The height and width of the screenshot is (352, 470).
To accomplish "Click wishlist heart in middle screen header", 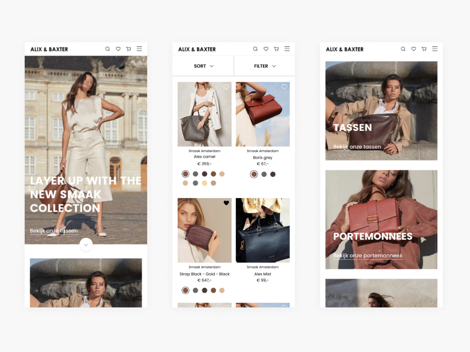I will 266,49.
